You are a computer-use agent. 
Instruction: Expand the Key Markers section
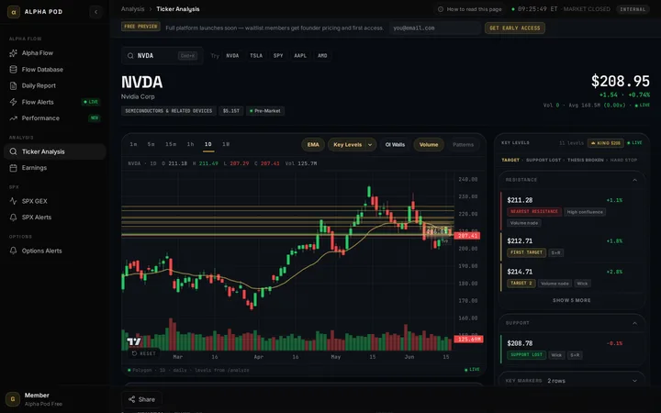tap(634, 381)
